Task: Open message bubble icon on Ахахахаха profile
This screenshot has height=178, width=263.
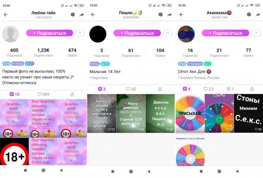Action: pyautogui.click(x=249, y=15)
